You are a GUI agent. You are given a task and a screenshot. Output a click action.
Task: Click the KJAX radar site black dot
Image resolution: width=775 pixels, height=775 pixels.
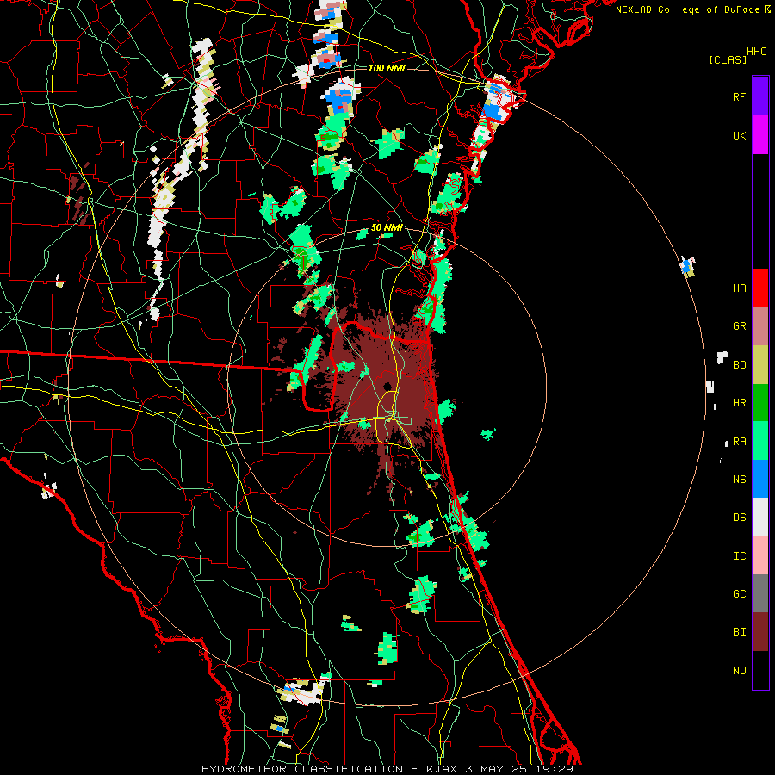coord(387,386)
